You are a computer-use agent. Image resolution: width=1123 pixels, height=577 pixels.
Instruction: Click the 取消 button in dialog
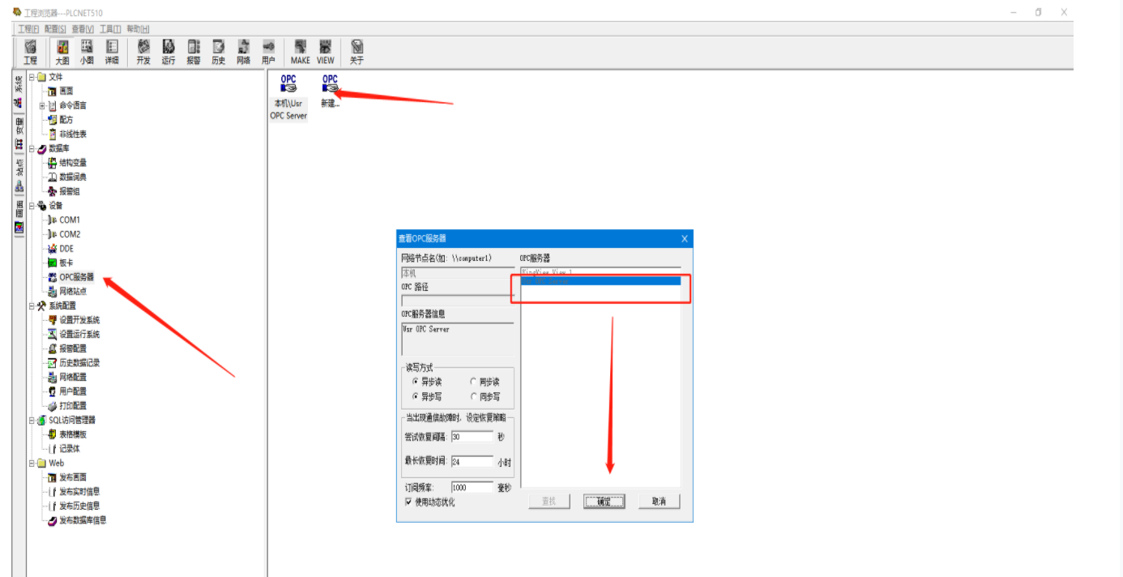click(658, 502)
